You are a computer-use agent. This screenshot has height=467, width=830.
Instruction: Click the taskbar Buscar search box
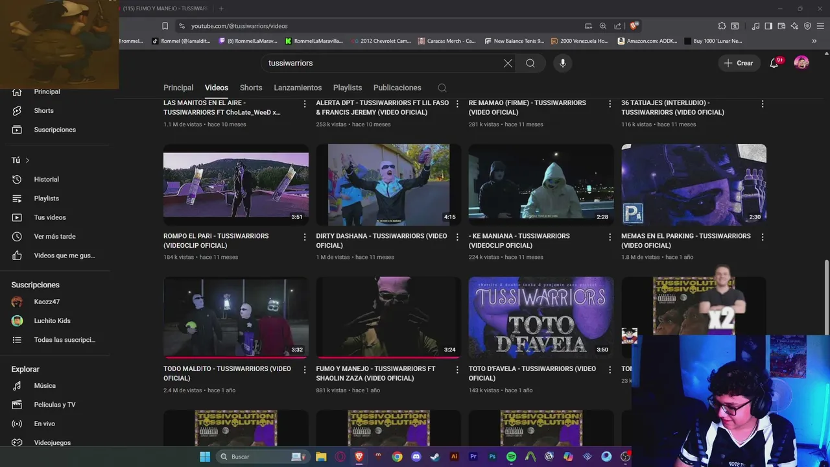(x=263, y=457)
